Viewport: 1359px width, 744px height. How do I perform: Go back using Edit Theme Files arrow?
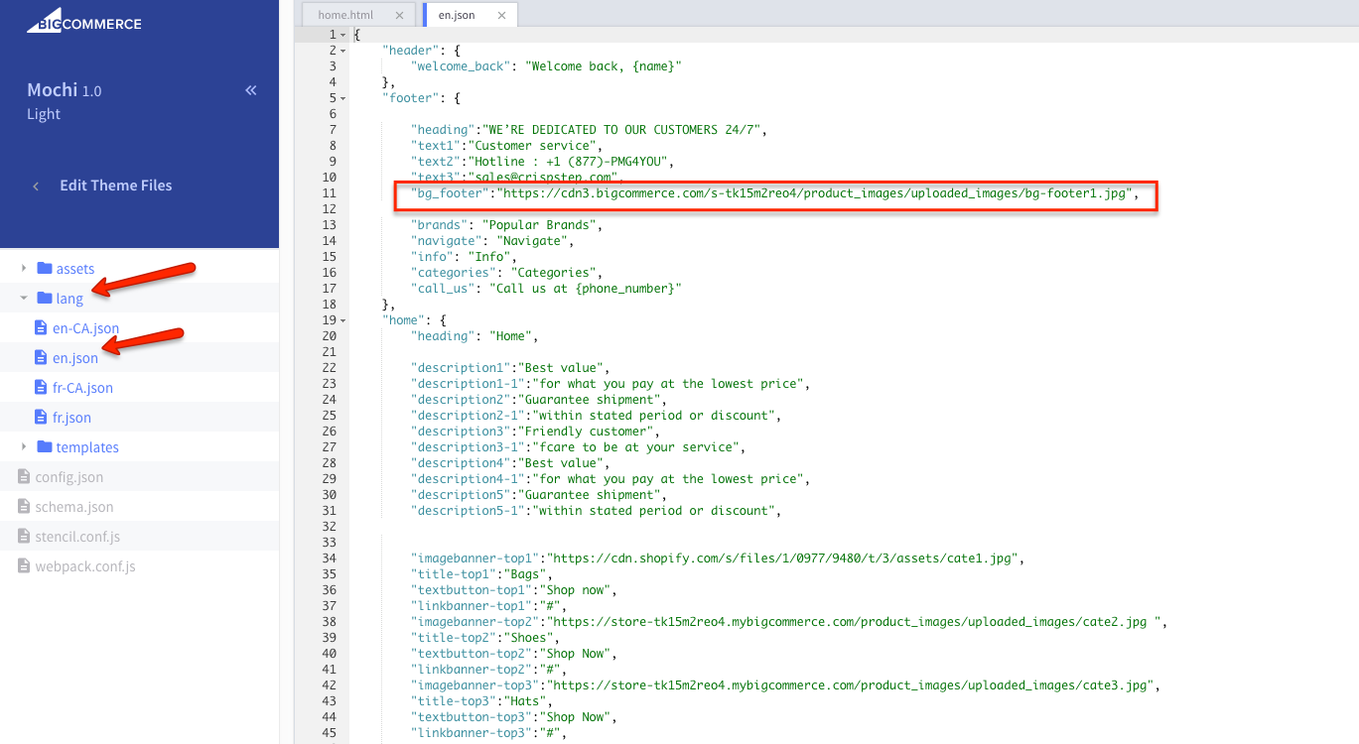click(36, 186)
